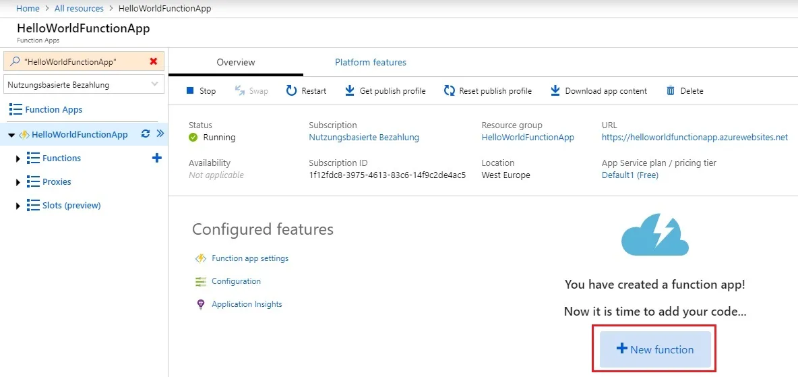This screenshot has height=377, width=798.
Task: Click the Download app content arrow icon
Action: coord(555,90)
